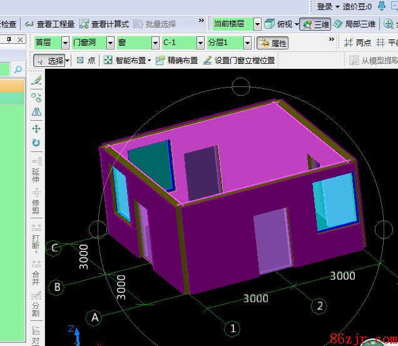The height and width of the screenshot is (346, 398).
Task: Select the move tool in the left toolbar
Action: [36, 128]
